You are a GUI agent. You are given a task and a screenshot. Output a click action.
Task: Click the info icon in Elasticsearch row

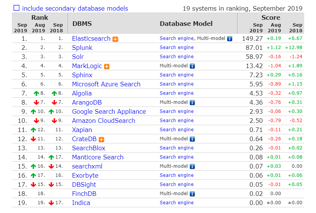pos(229,39)
